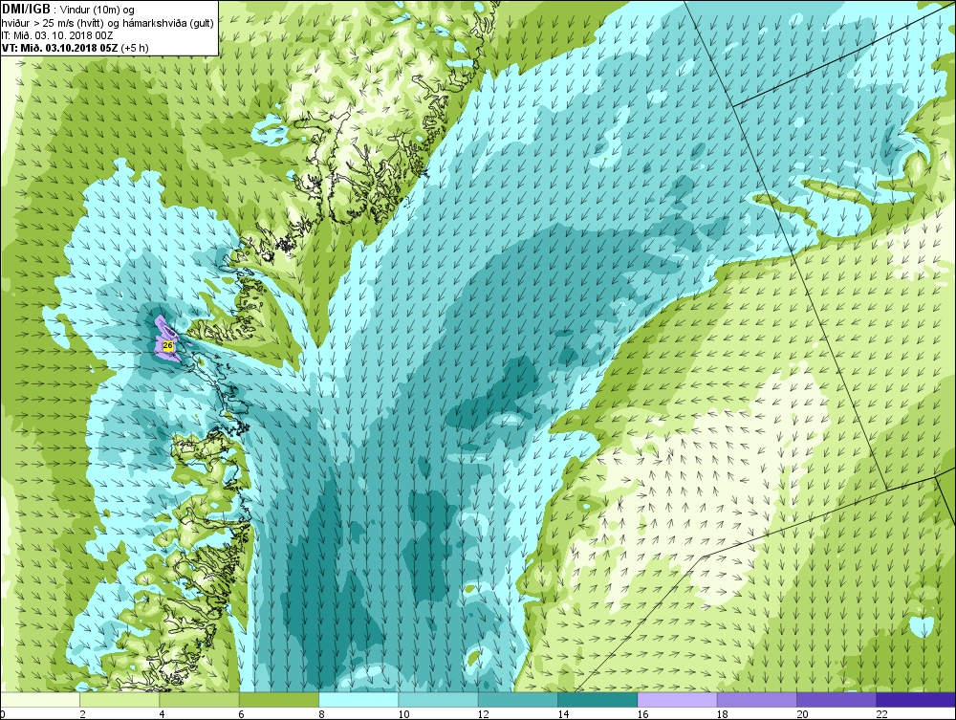Image resolution: width=956 pixels, height=720 pixels.
Task: Choose the 20–22 m/s violet legend swatch
Action: [x=836, y=699]
